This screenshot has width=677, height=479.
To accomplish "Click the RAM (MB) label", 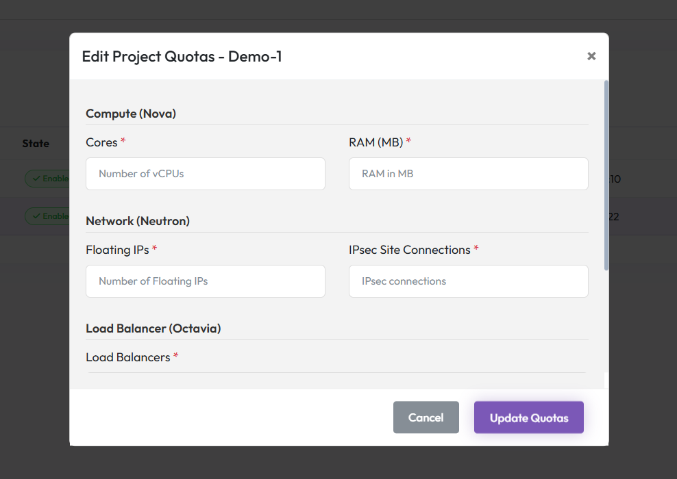I will 376,142.
